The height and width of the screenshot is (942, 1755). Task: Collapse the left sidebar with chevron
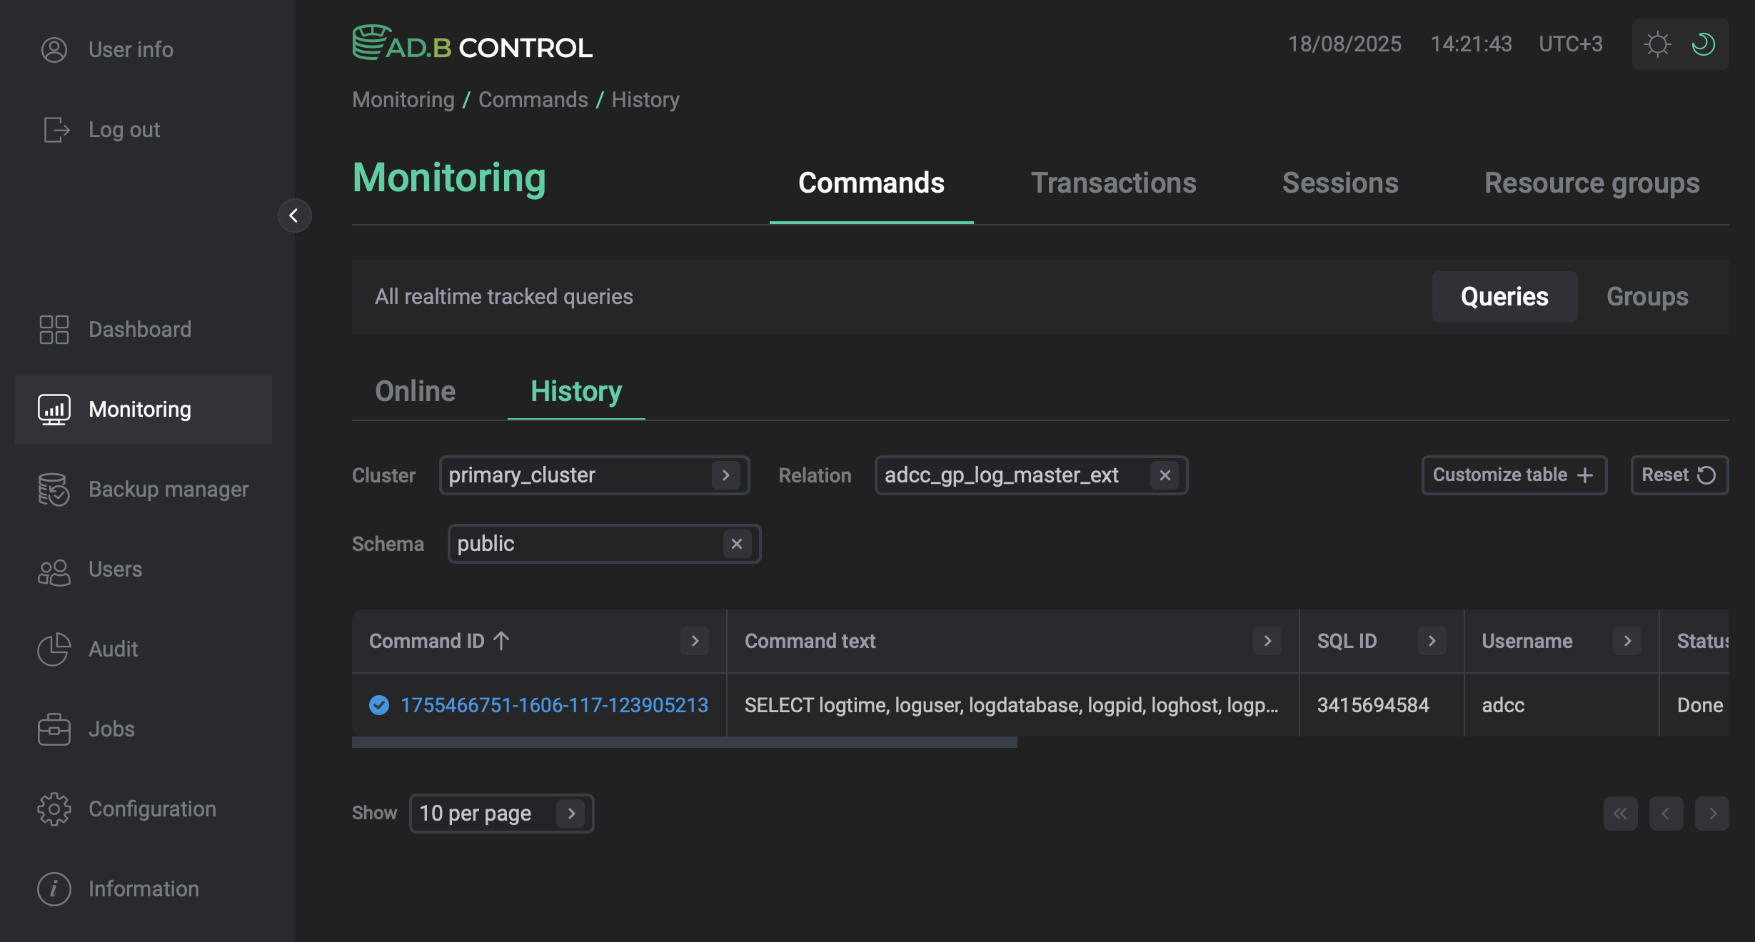(x=295, y=216)
